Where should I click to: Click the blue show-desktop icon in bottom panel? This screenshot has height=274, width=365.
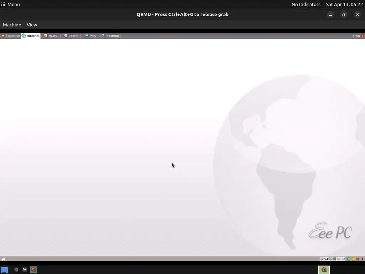pos(4,270)
